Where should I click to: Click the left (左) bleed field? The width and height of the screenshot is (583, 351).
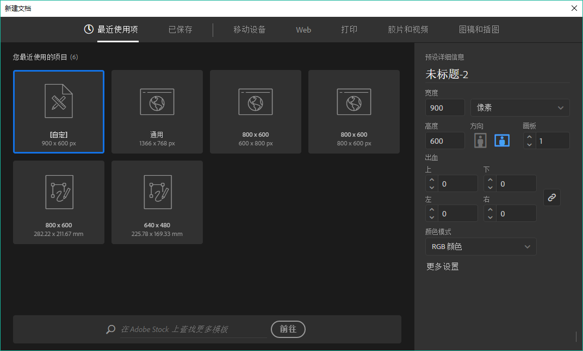click(458, 213)
